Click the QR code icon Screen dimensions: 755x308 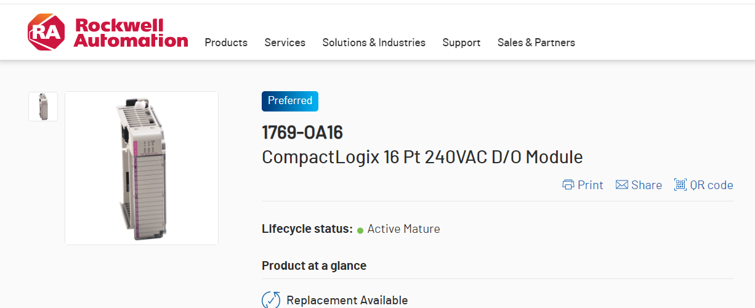click(x=680, y=185)
